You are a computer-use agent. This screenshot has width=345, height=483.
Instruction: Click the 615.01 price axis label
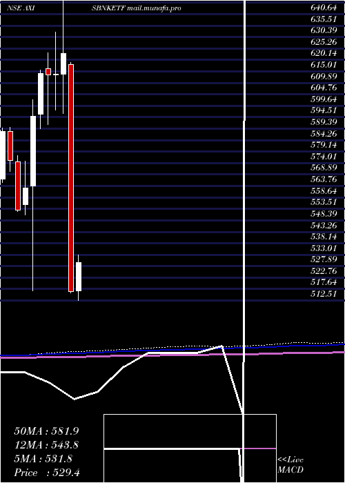coord(323,66)
